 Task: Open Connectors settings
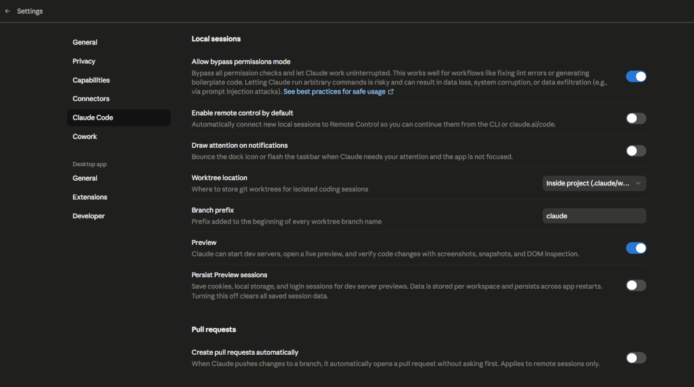pos(119,99)
